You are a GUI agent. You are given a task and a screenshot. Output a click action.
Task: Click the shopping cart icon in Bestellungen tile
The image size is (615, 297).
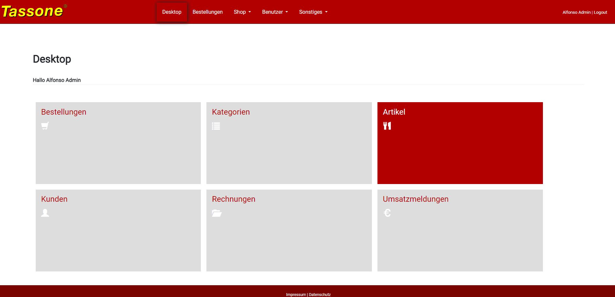click(45, 126)
